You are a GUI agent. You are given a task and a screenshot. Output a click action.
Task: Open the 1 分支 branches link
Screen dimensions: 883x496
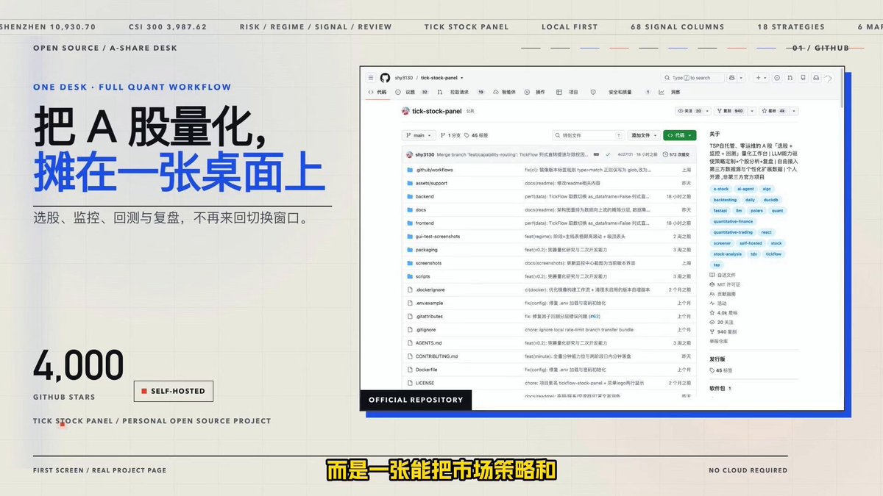pos(450,135)
